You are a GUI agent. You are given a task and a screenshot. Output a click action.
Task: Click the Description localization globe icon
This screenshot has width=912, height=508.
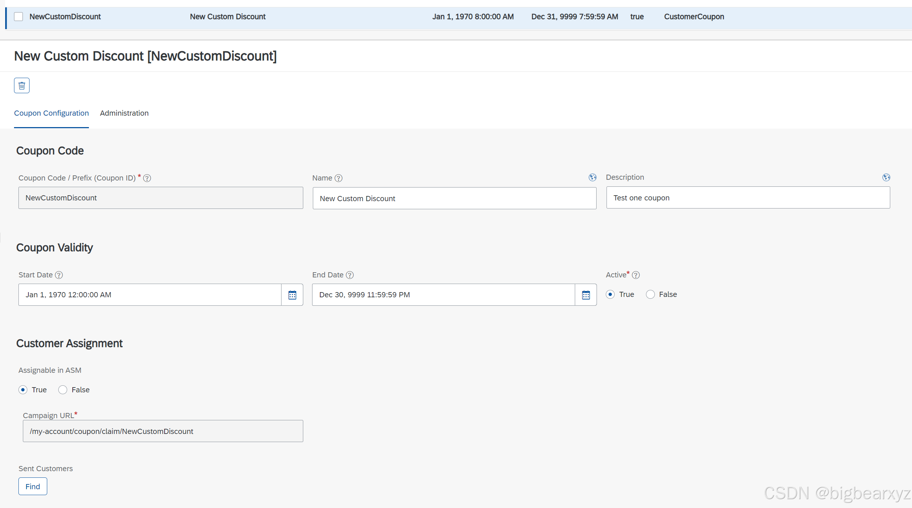pyautogui.click(x=886, y=178)
